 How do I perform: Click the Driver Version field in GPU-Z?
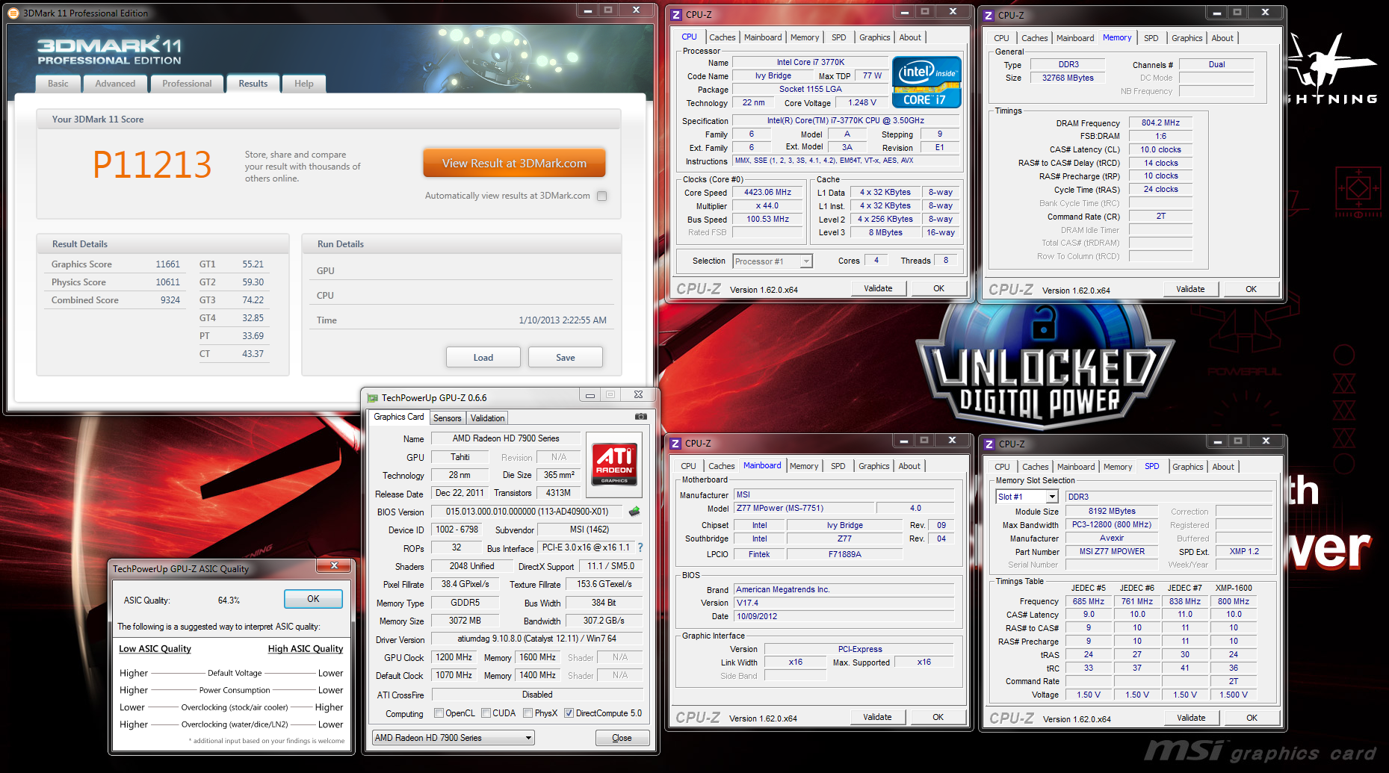point(536,639)
